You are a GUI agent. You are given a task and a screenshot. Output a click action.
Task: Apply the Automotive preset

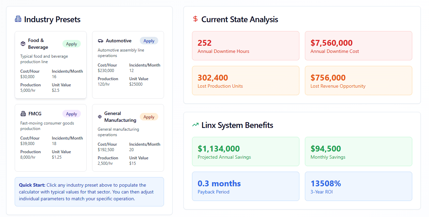pyautogui.click(x=149, y=41)
